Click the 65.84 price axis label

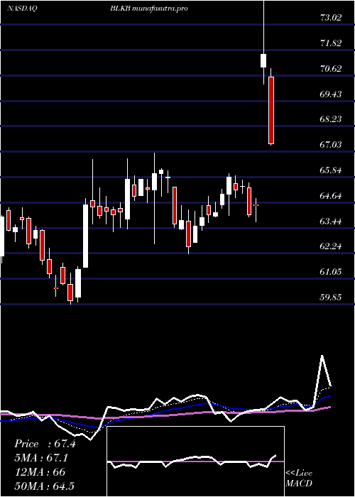coord(331,170)
